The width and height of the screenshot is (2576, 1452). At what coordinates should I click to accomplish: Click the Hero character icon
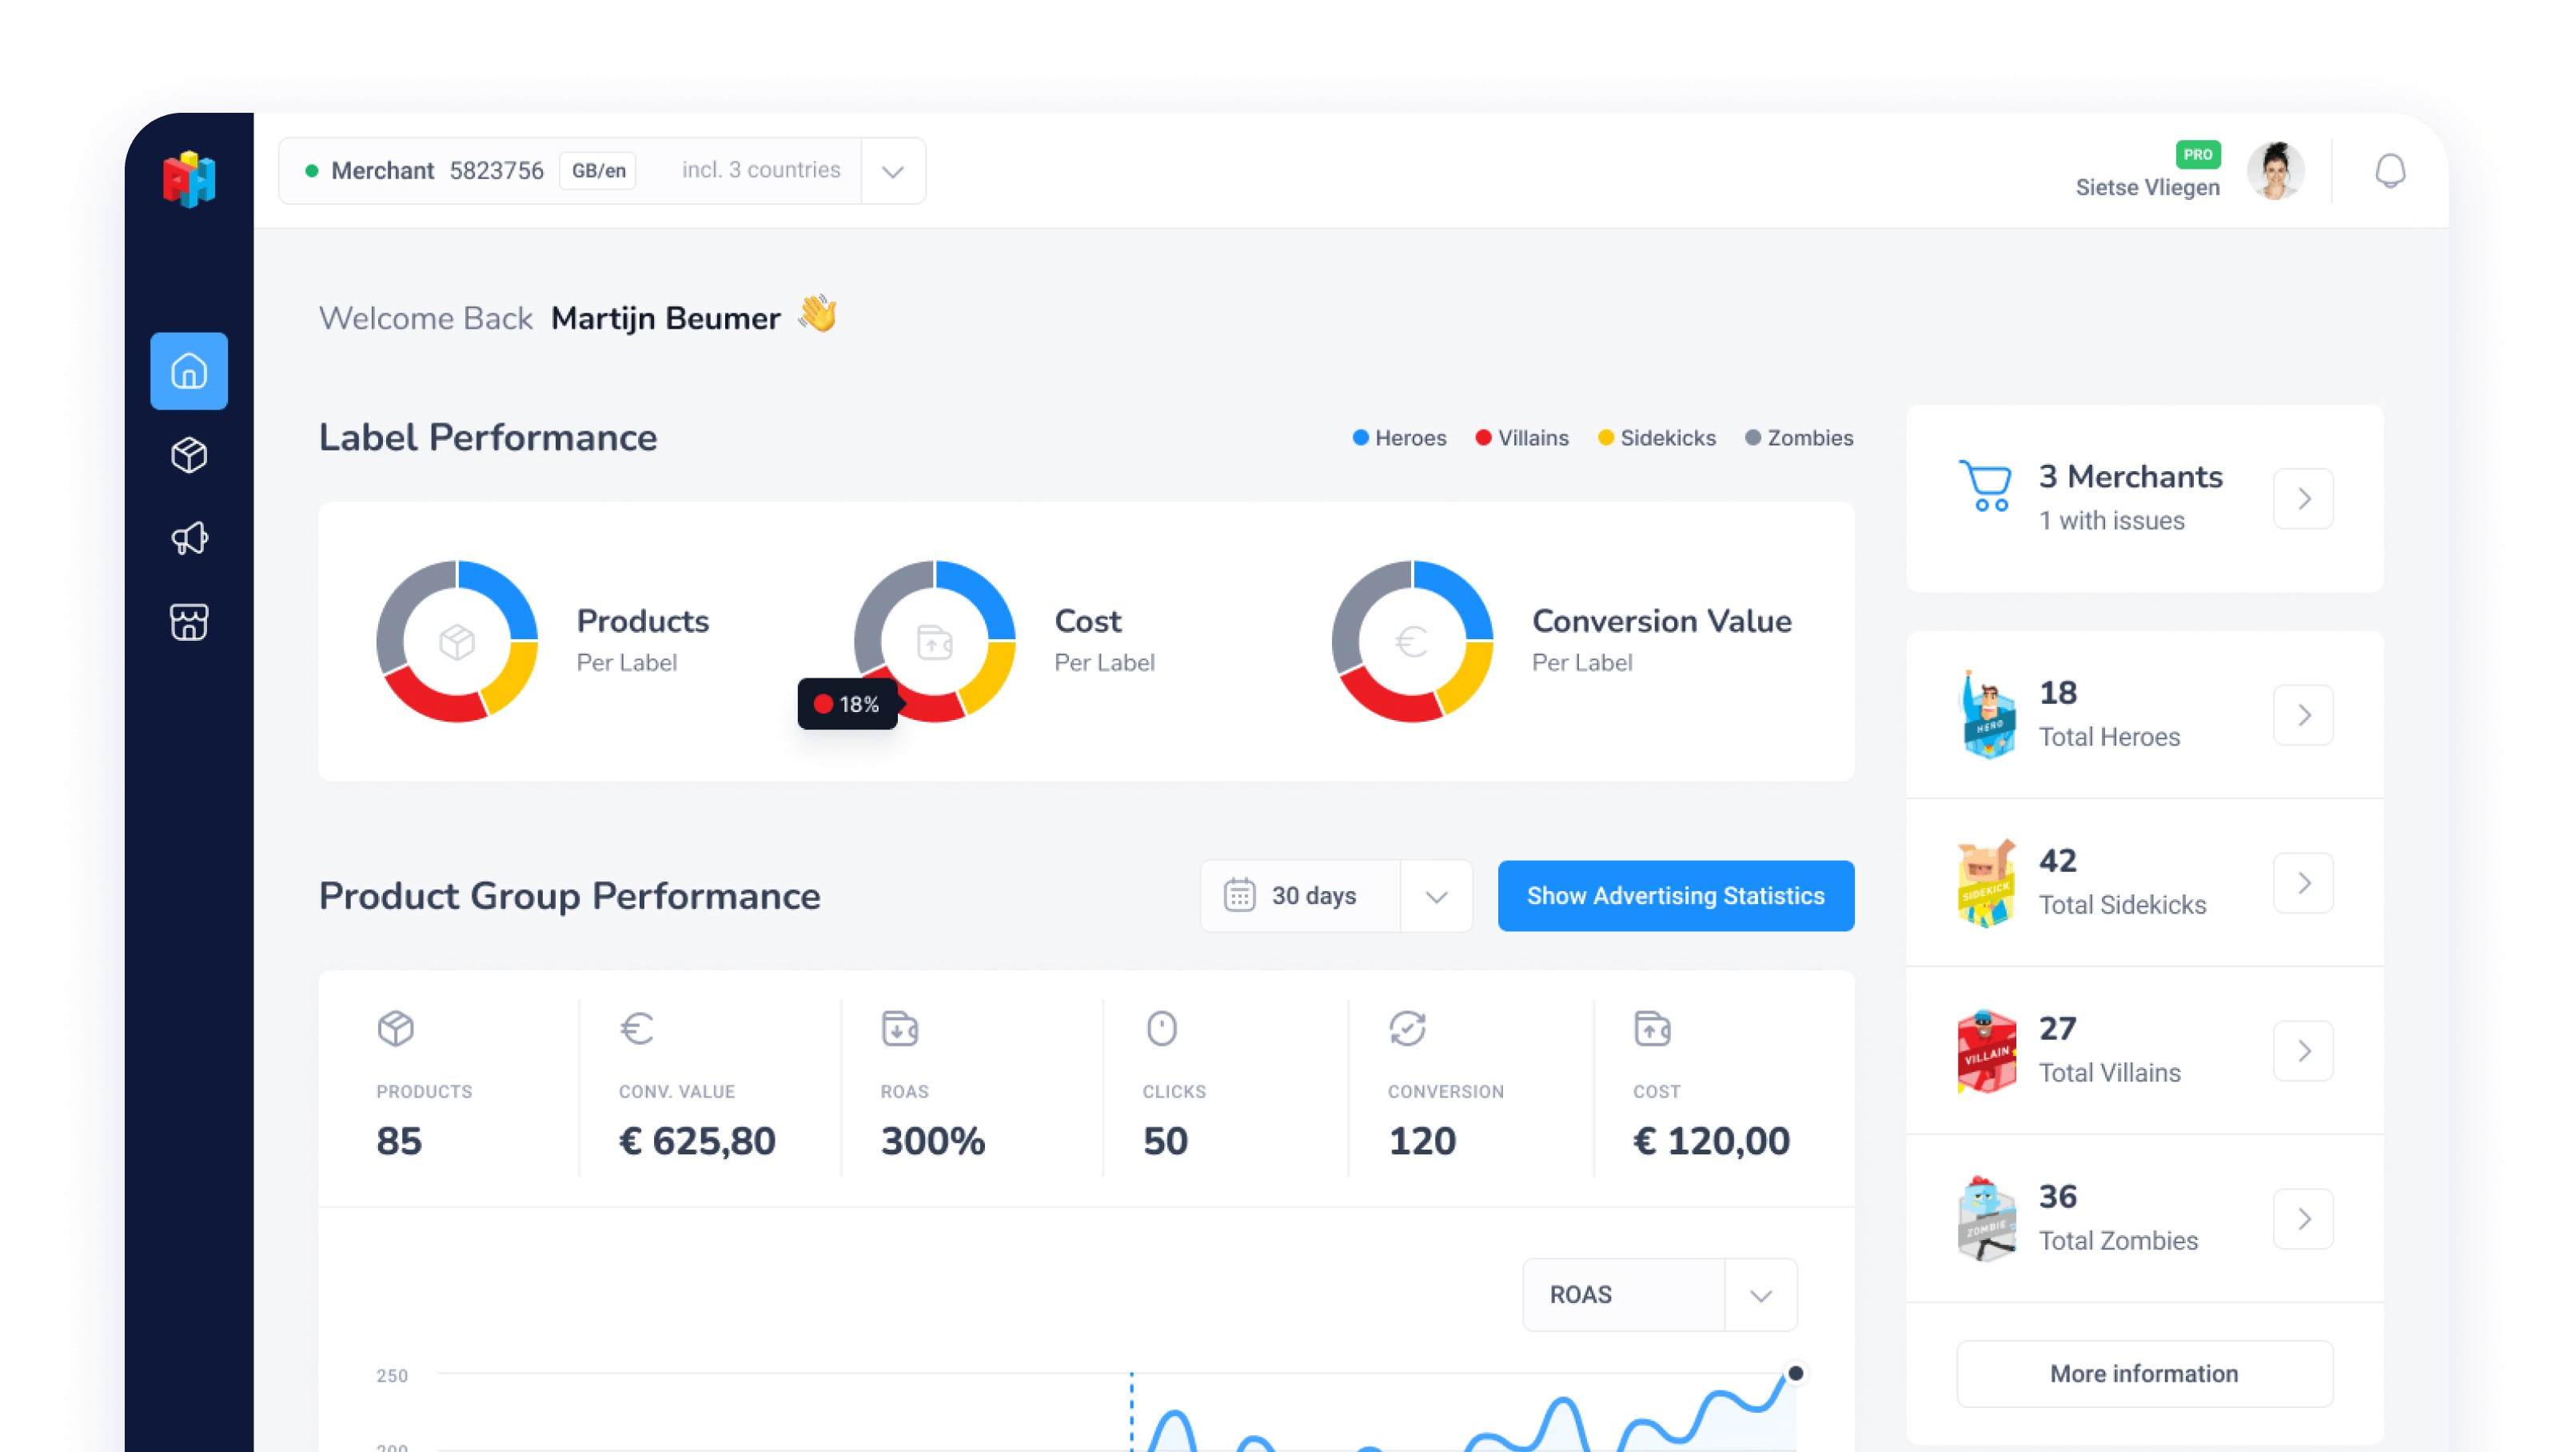point(1987,714)
